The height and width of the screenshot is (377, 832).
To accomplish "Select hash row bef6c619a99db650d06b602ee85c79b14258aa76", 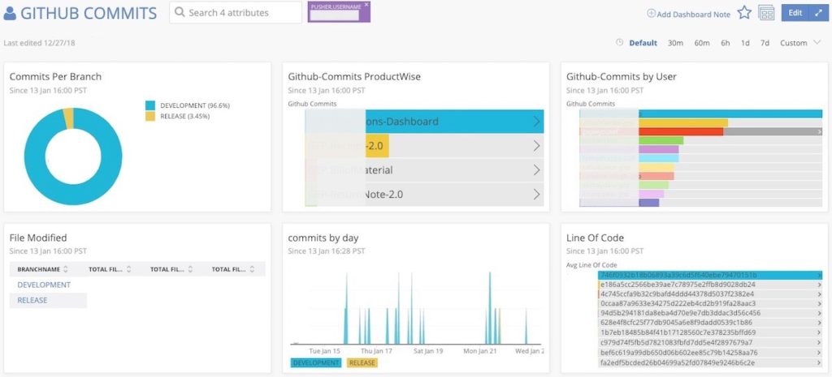I will coord(710,353).
